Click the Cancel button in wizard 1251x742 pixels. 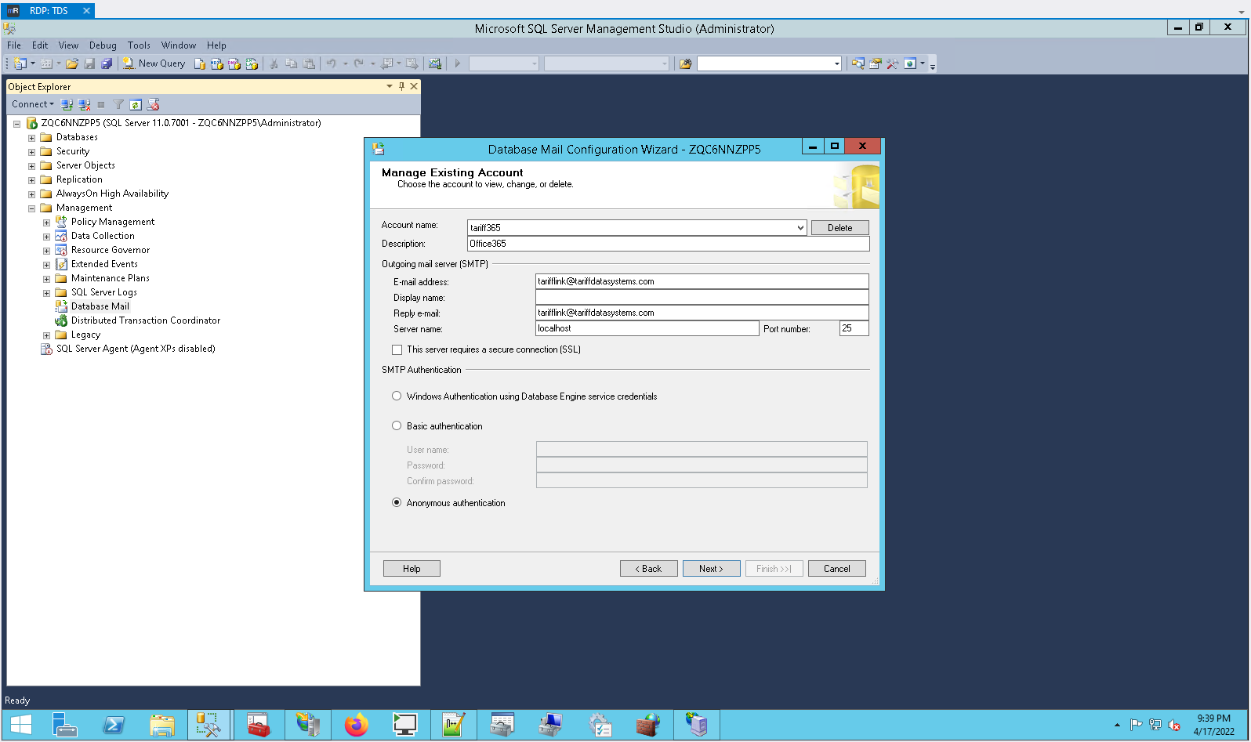836,569
